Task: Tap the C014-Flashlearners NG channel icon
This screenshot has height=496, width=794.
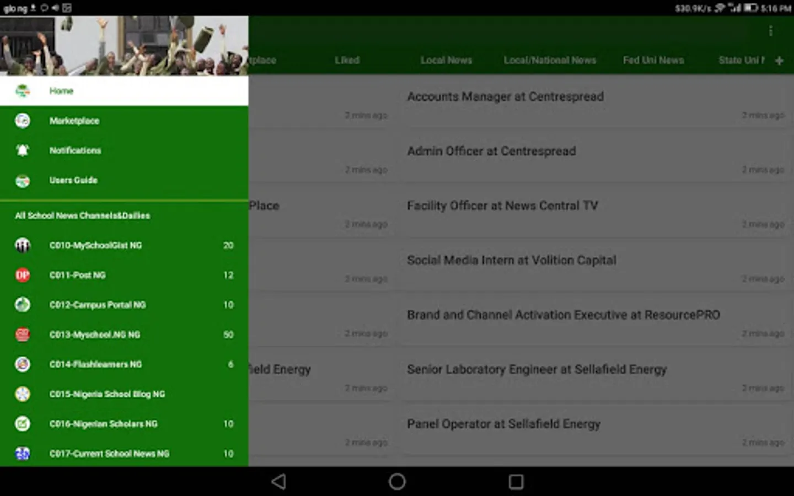Action: (22, 364)
